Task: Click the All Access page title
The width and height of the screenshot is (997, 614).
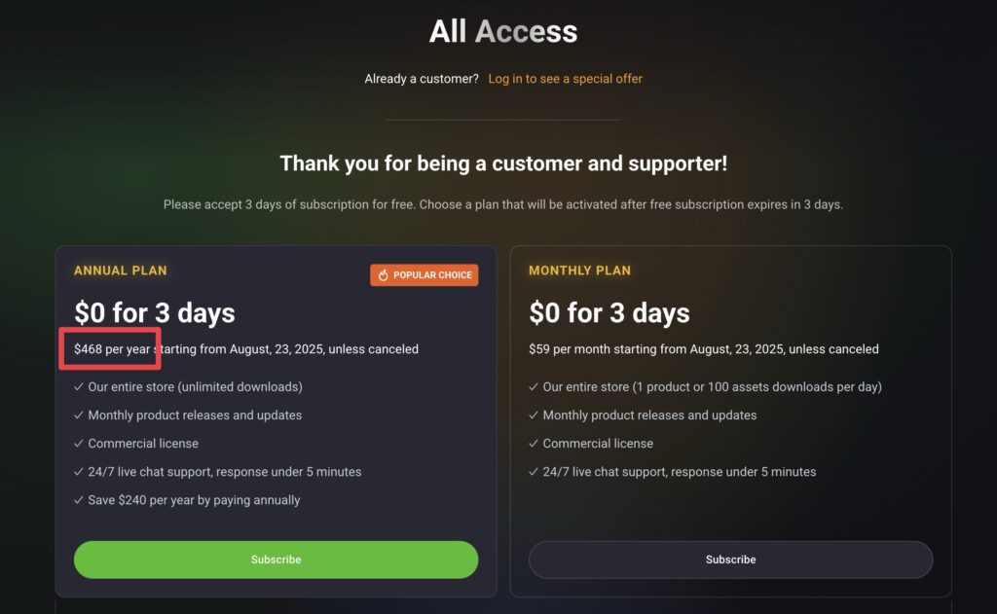Action: pyautogui.click(x=503, y=31)
